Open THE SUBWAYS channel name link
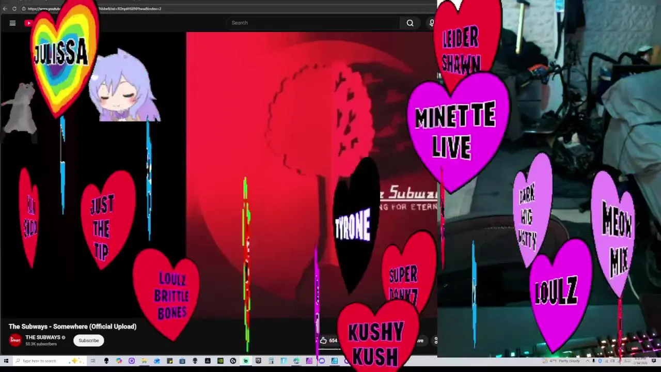 pyautogui.click(x=43, y=337)
